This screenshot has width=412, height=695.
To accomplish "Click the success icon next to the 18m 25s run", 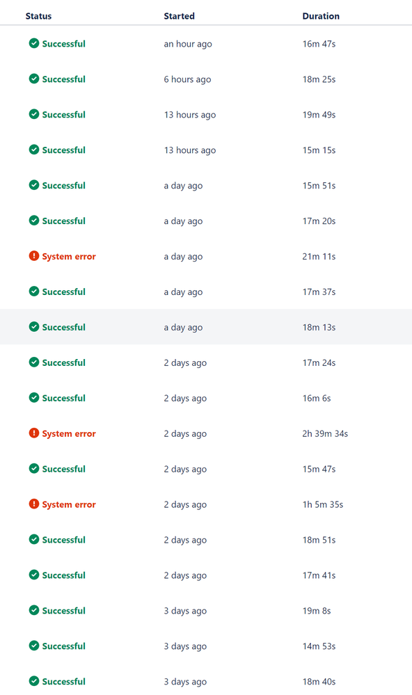I will [33, 79].
